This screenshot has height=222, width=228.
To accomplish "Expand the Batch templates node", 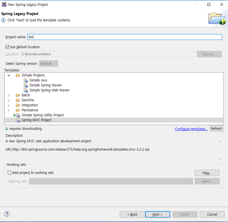I will [9, 96].
